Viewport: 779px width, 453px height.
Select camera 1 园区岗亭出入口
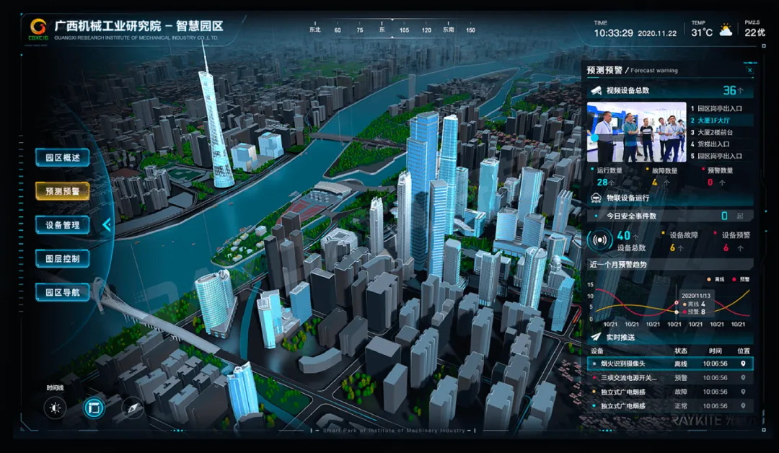pos(721,108)
